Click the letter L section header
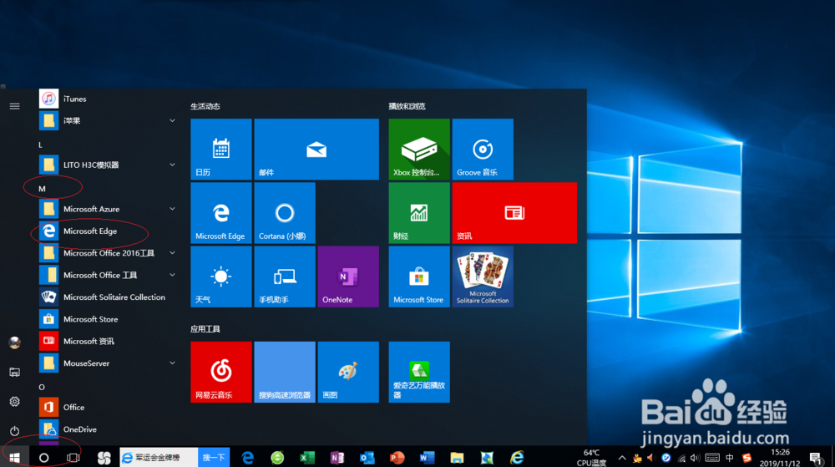Image resolution: width=835 pixels, height=467 pixels. pos(40,145)
